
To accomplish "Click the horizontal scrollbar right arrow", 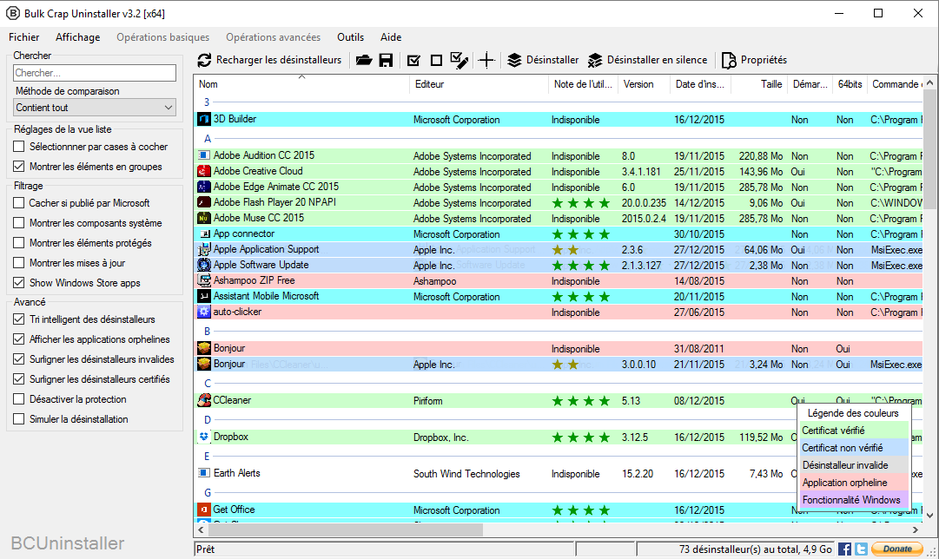I will [x=915, y=529].
